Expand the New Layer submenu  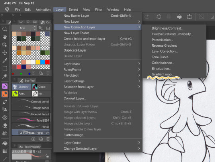[98, 22]
